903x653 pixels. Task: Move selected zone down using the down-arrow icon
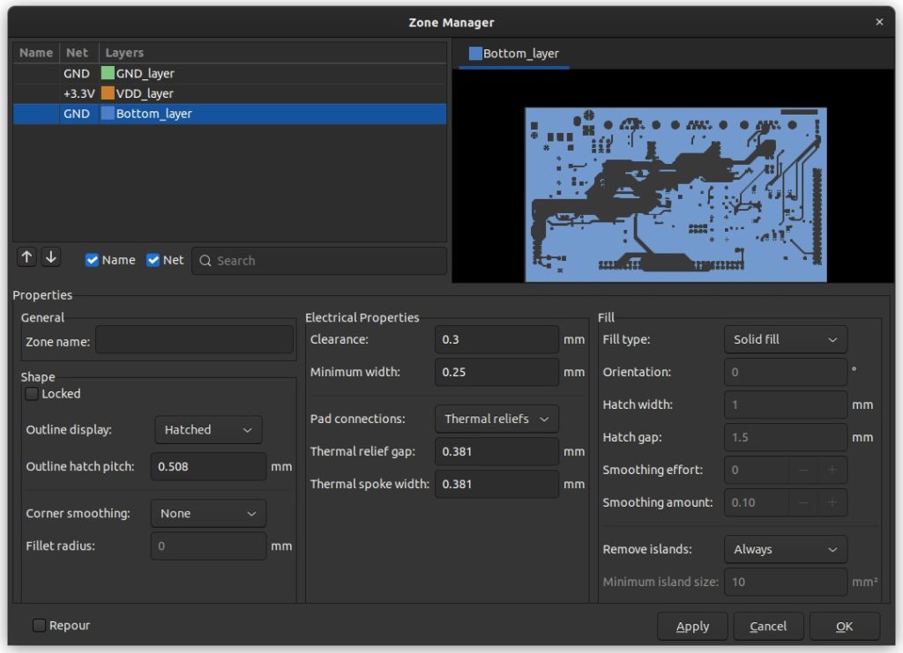(51, 256)
